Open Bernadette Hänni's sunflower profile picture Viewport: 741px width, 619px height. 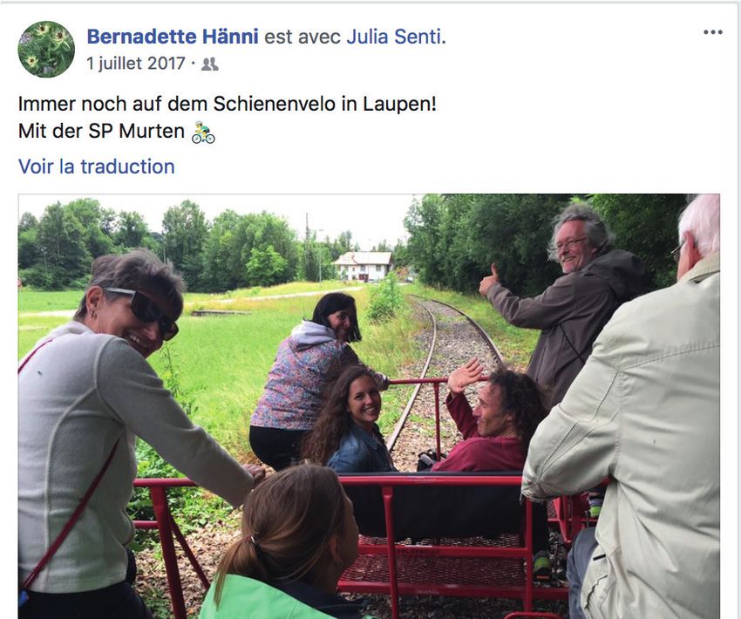(46, 49)
